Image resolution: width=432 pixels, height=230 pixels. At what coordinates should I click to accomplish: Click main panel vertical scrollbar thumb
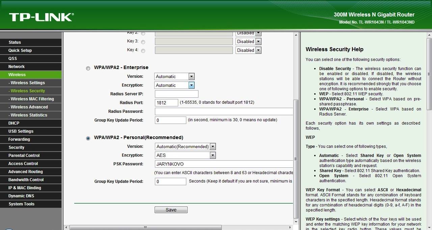296,159
